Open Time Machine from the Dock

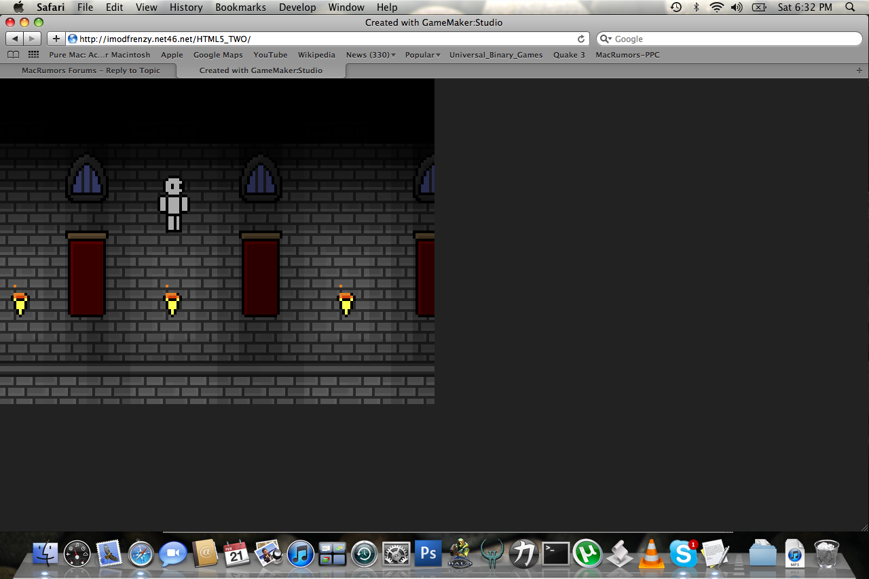365,554
